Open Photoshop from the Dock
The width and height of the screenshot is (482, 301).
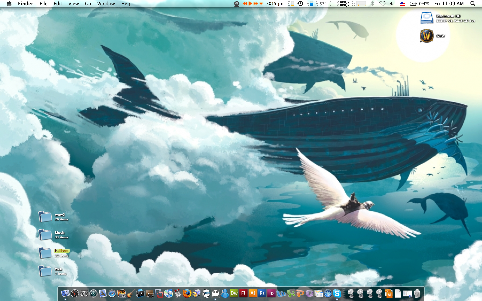[262, 293]
